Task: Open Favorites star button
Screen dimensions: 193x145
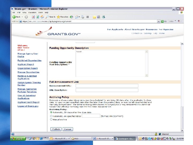Action: pos(62,17)
